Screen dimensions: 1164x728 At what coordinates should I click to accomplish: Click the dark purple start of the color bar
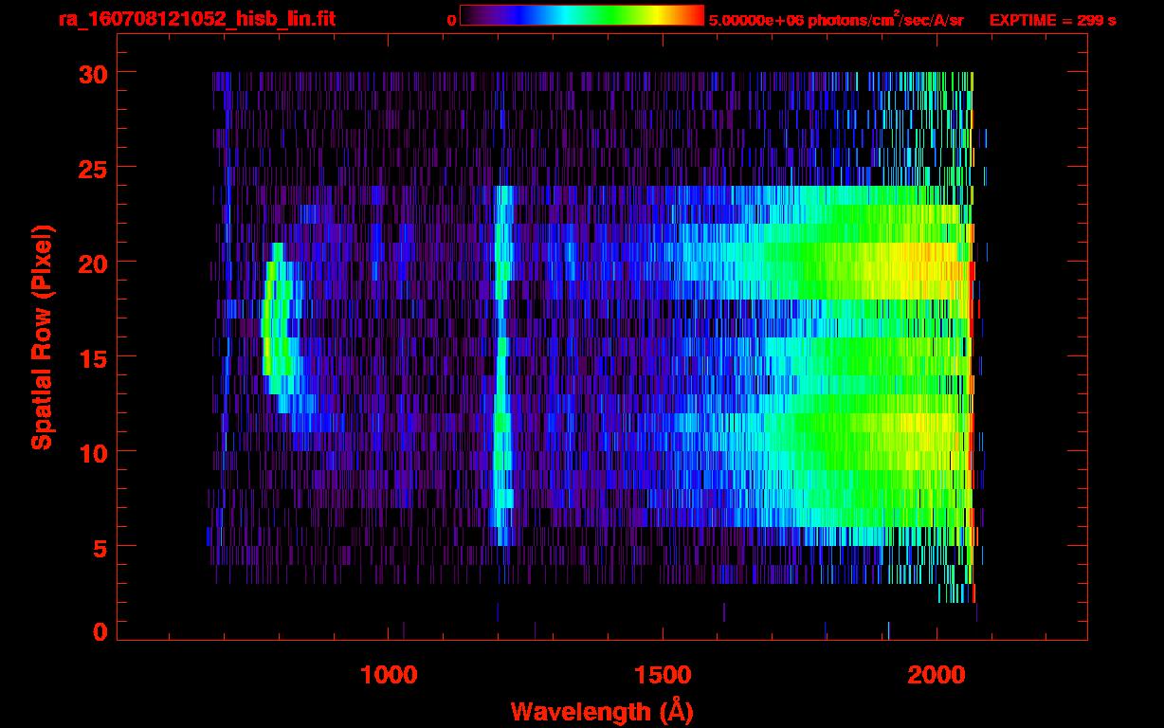point(469,16)
